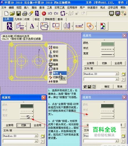The width and height of the screenshot is (128, 146).
Task: Click save icon in upper line attribute dialog
Action: (x=89, y=86)
